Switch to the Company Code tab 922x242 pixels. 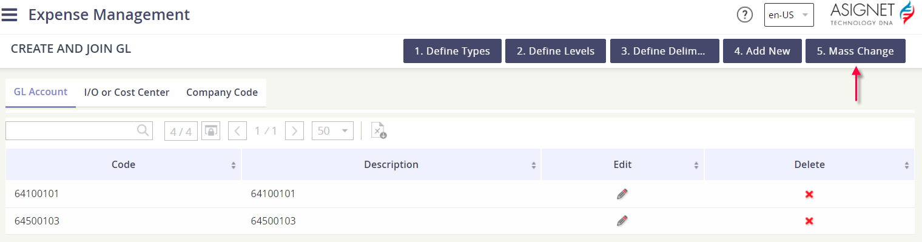click(222, 93)
